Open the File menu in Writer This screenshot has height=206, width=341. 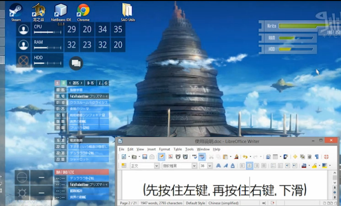tap(122, 149)
